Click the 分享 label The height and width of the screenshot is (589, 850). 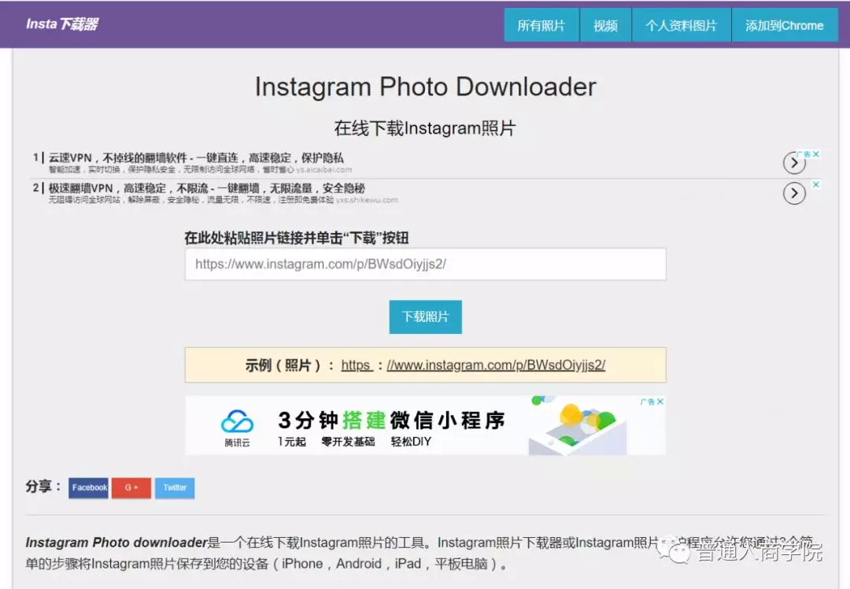click(x=43, y=487)
